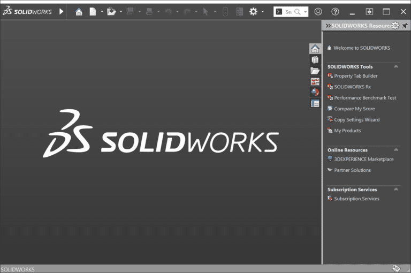The width and height of the screenshot is (411, 273).
Task: Click the Compare My Score icon
Action: (x=330, y=108)
